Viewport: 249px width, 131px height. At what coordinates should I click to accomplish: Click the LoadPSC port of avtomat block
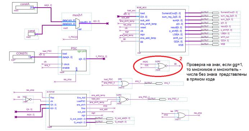click(81, 101)
